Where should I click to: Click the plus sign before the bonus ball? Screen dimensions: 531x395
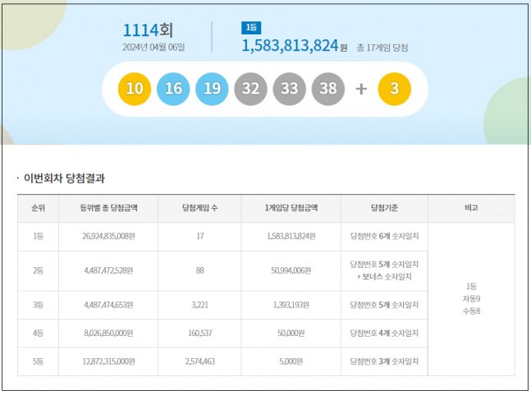[x=361, y=89]
